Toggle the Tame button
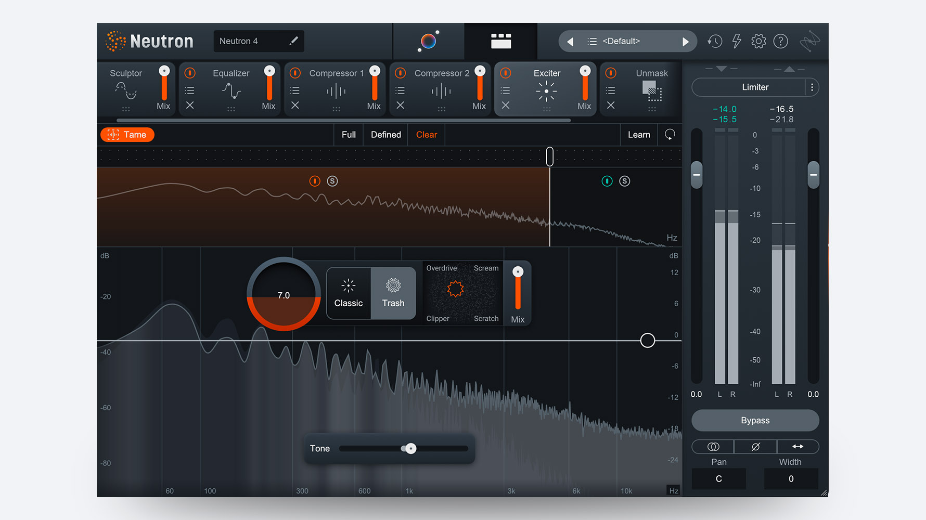Image resolution: width=926 pixels, height=520 pixels. click(127, 135)
